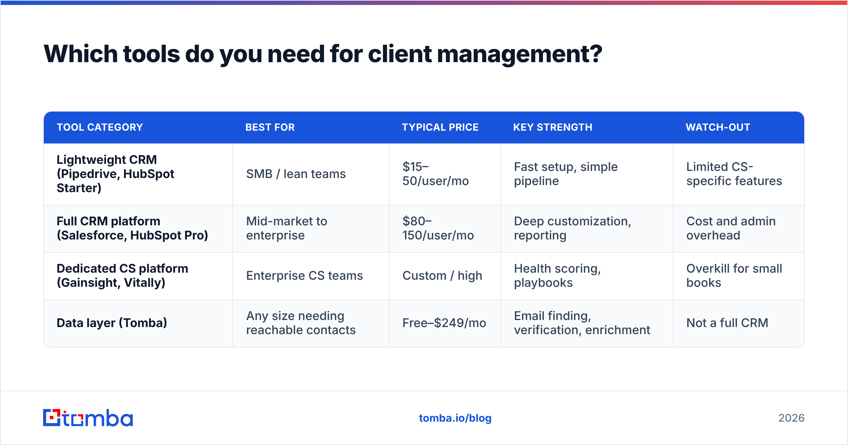Select the 'Deep customization, reporting' cell
Viewport: 848px width, 445px height.
(587, 229)
